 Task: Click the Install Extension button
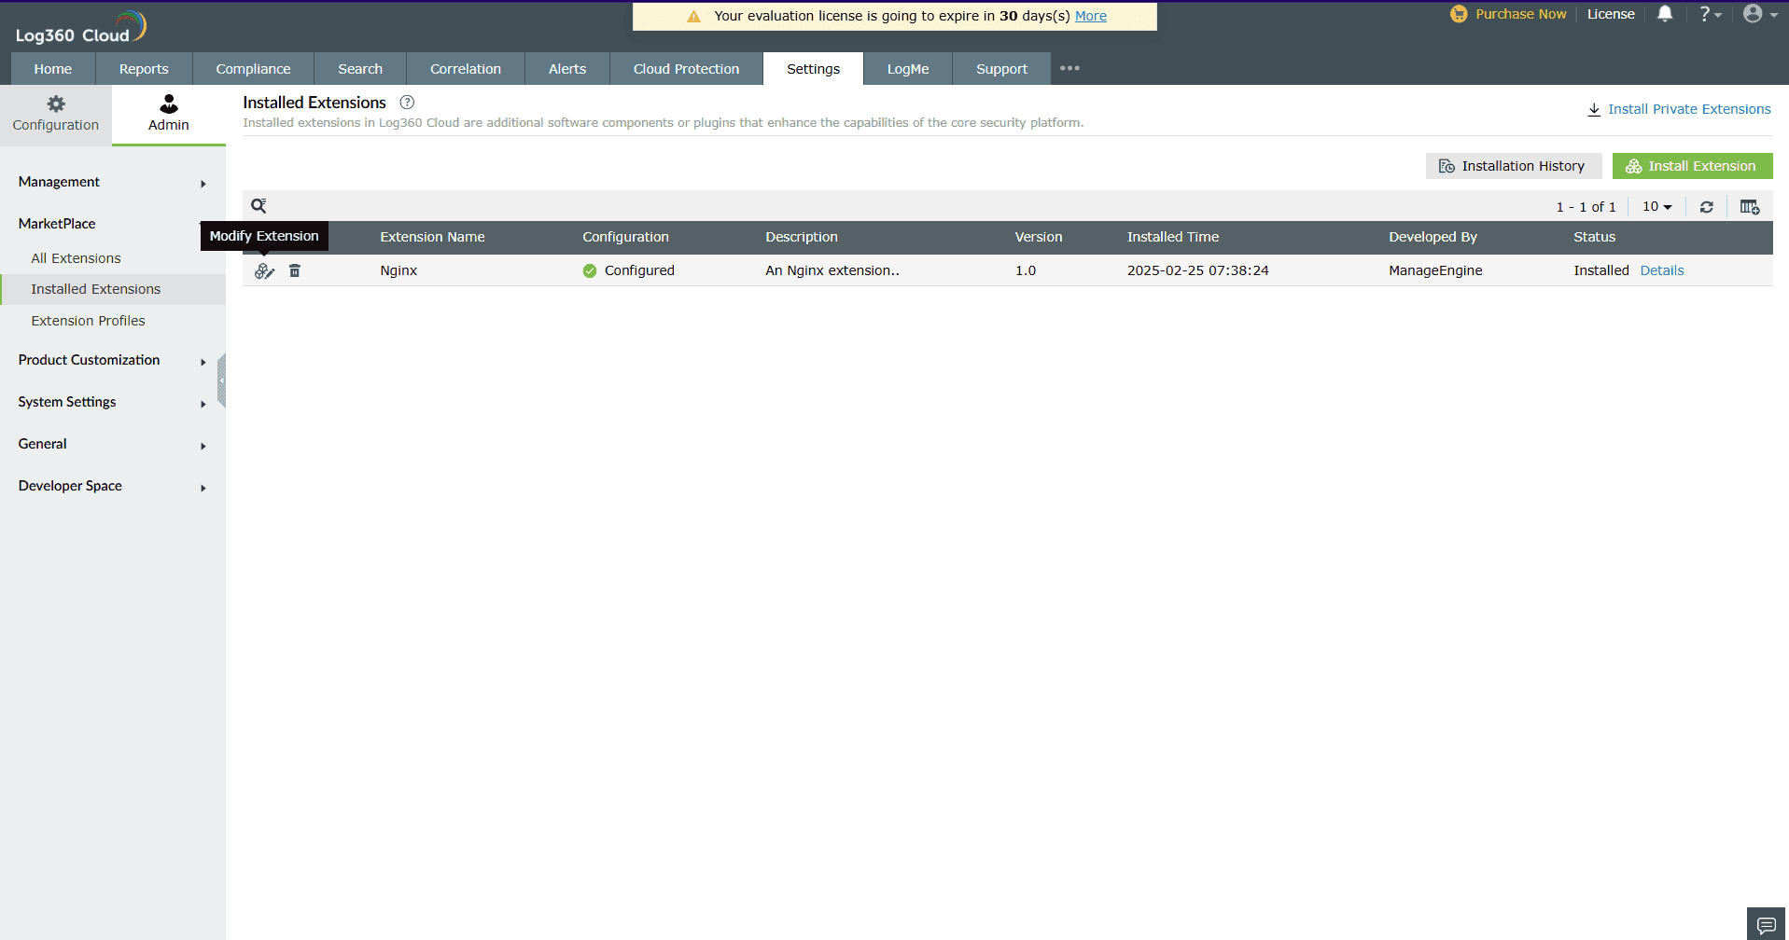(x=1692, y=166)
